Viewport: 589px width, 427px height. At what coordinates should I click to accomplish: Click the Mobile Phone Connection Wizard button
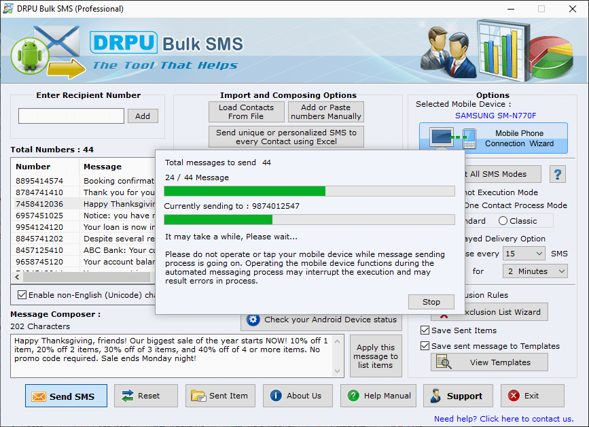[494, 138]
